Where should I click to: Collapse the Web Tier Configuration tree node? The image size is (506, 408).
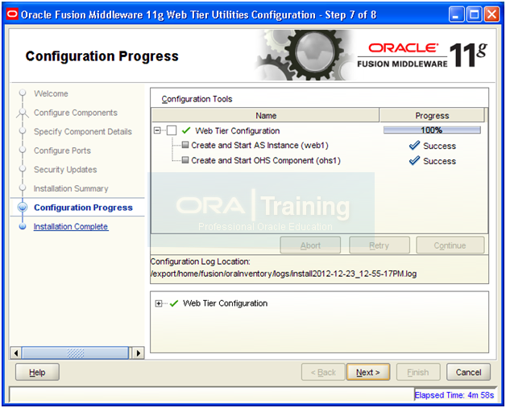[x=157, y=130]
